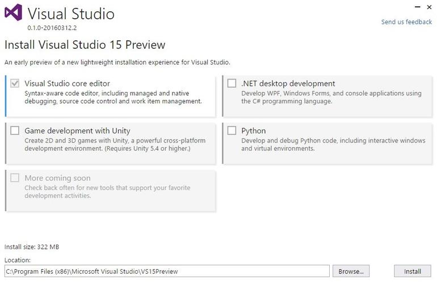Screen dimensions: 437x285
Task: Click the More coming soon checkbox
Action: [15, 178]
